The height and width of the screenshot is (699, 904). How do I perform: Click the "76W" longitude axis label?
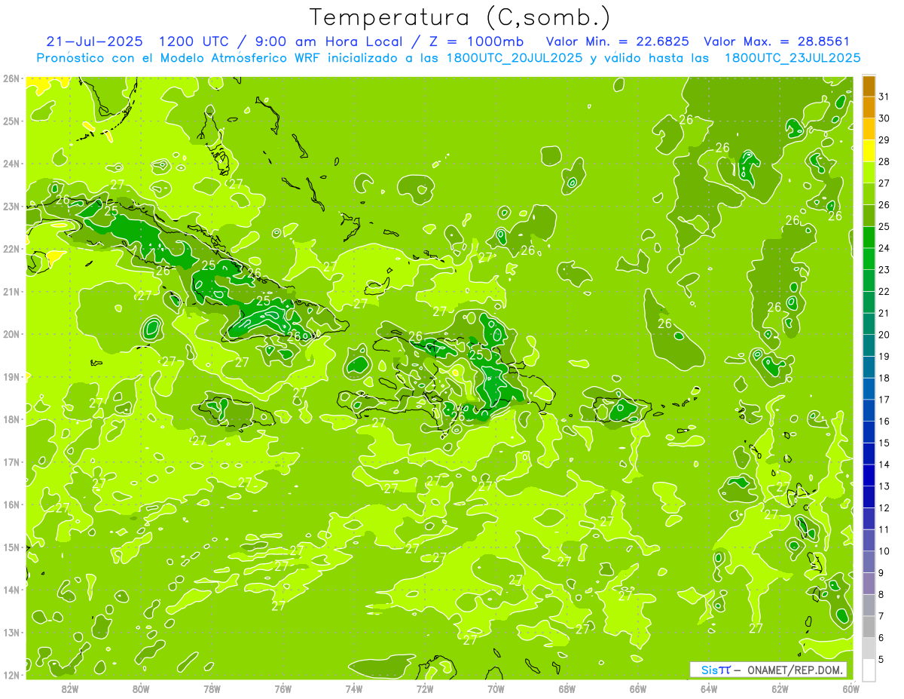(x=283, y=688)
